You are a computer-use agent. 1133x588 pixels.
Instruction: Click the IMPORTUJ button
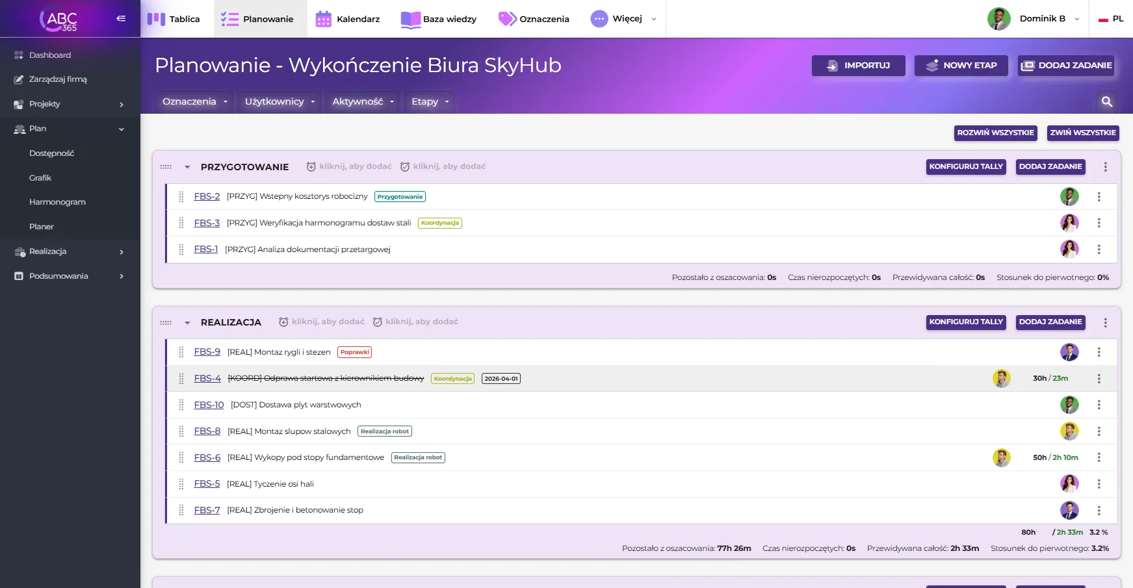858,66
